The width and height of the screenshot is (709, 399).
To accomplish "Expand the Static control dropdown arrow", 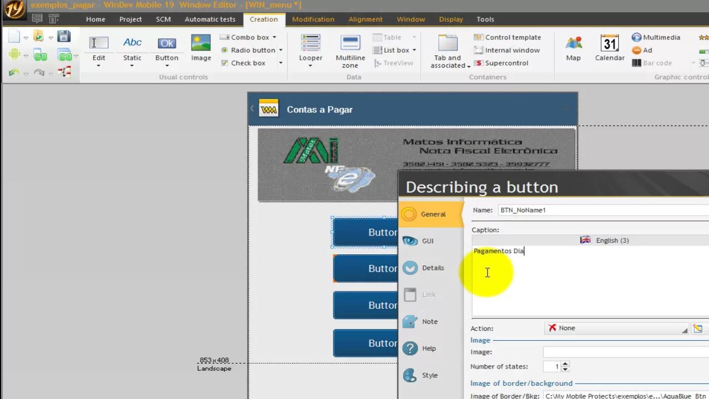I will [132, 66].
